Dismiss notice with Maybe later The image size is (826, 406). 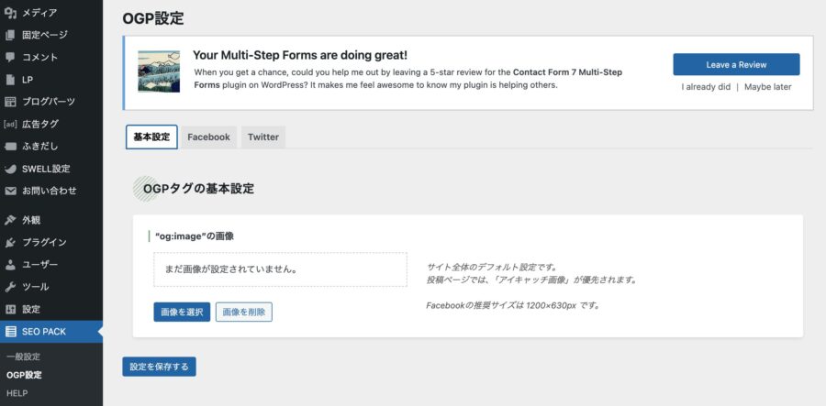click(x=767, y=87)
